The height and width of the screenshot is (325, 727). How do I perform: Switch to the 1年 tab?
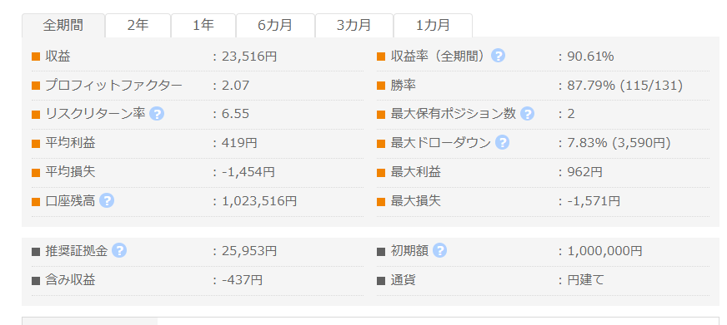point(203,26)
